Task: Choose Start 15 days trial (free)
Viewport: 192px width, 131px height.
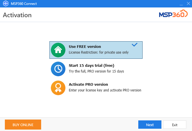Action: [96, 69]
